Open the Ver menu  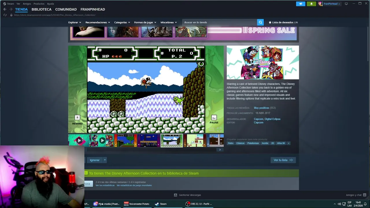tap(18, 4)
